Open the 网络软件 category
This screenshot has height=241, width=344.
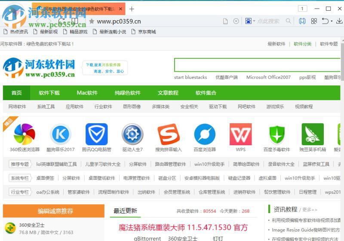click(x=17, y=107)
